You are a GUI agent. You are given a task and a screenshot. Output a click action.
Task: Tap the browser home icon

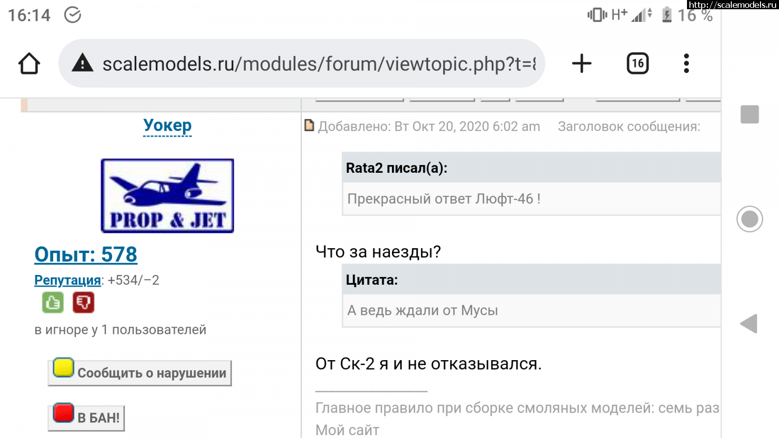coord(29,63)
